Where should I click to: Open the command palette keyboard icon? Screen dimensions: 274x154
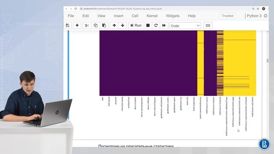208,26
